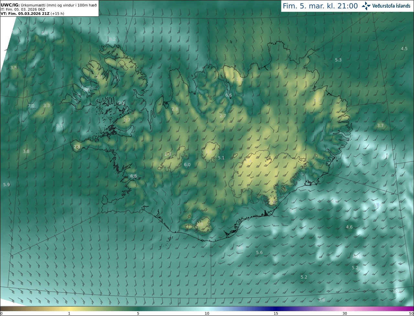Click the colorbar tick label 30

pos(345,313)
